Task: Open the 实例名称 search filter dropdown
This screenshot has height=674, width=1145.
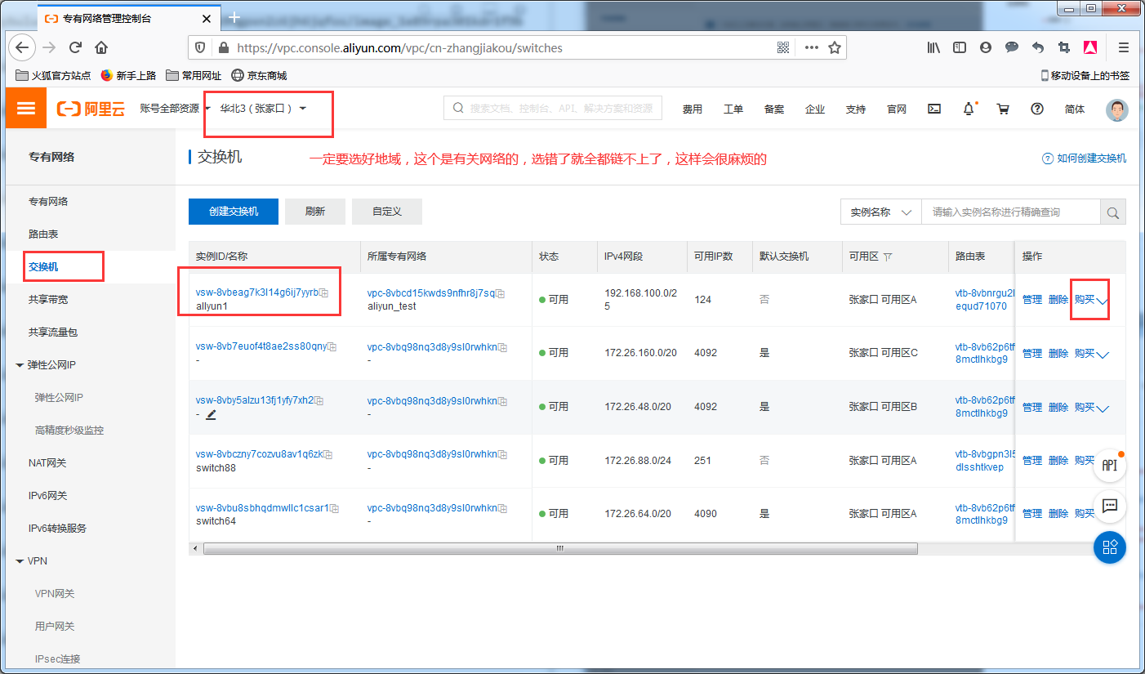Action: 880,212
